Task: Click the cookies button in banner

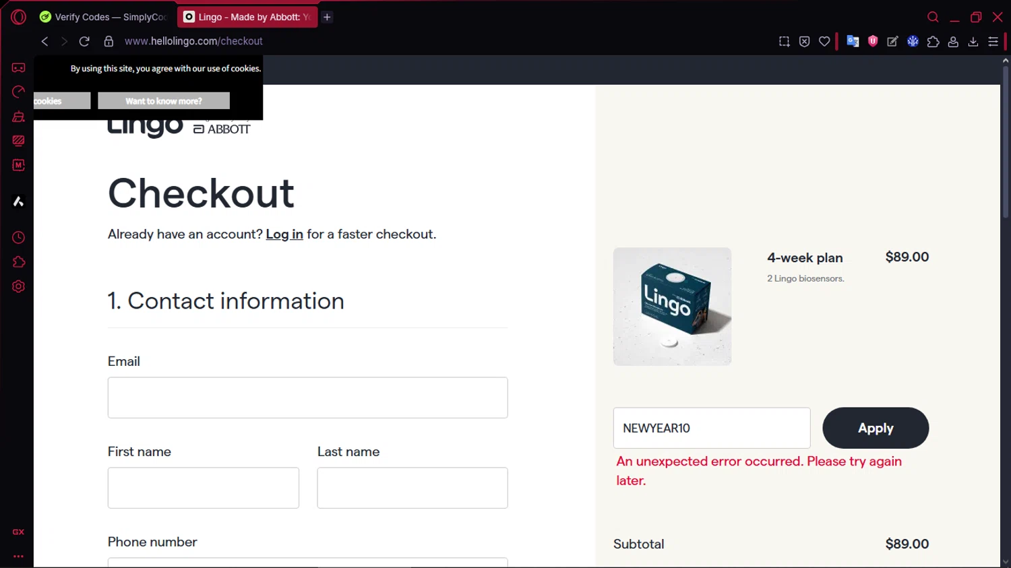Action: 61,100
